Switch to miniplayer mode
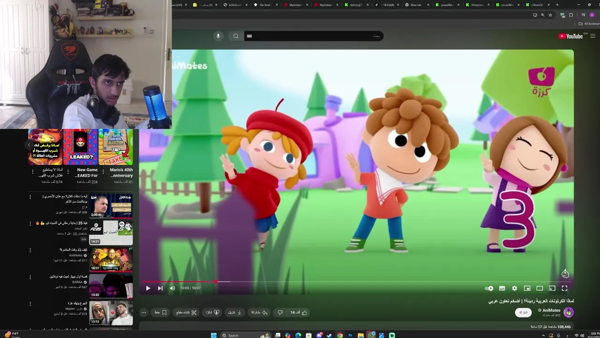This screenshot has height=338, width=600. (527, 288)
